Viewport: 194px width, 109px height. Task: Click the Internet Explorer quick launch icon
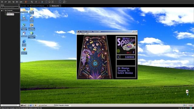point(31,105)
